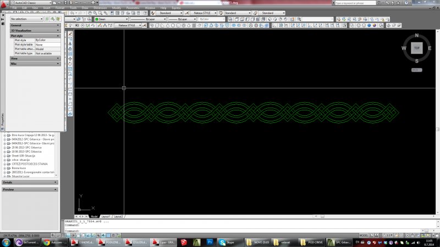Screen dimensions: 440x247
Task: Expand the View section in Properties
Action: click(x=35, y=59)
